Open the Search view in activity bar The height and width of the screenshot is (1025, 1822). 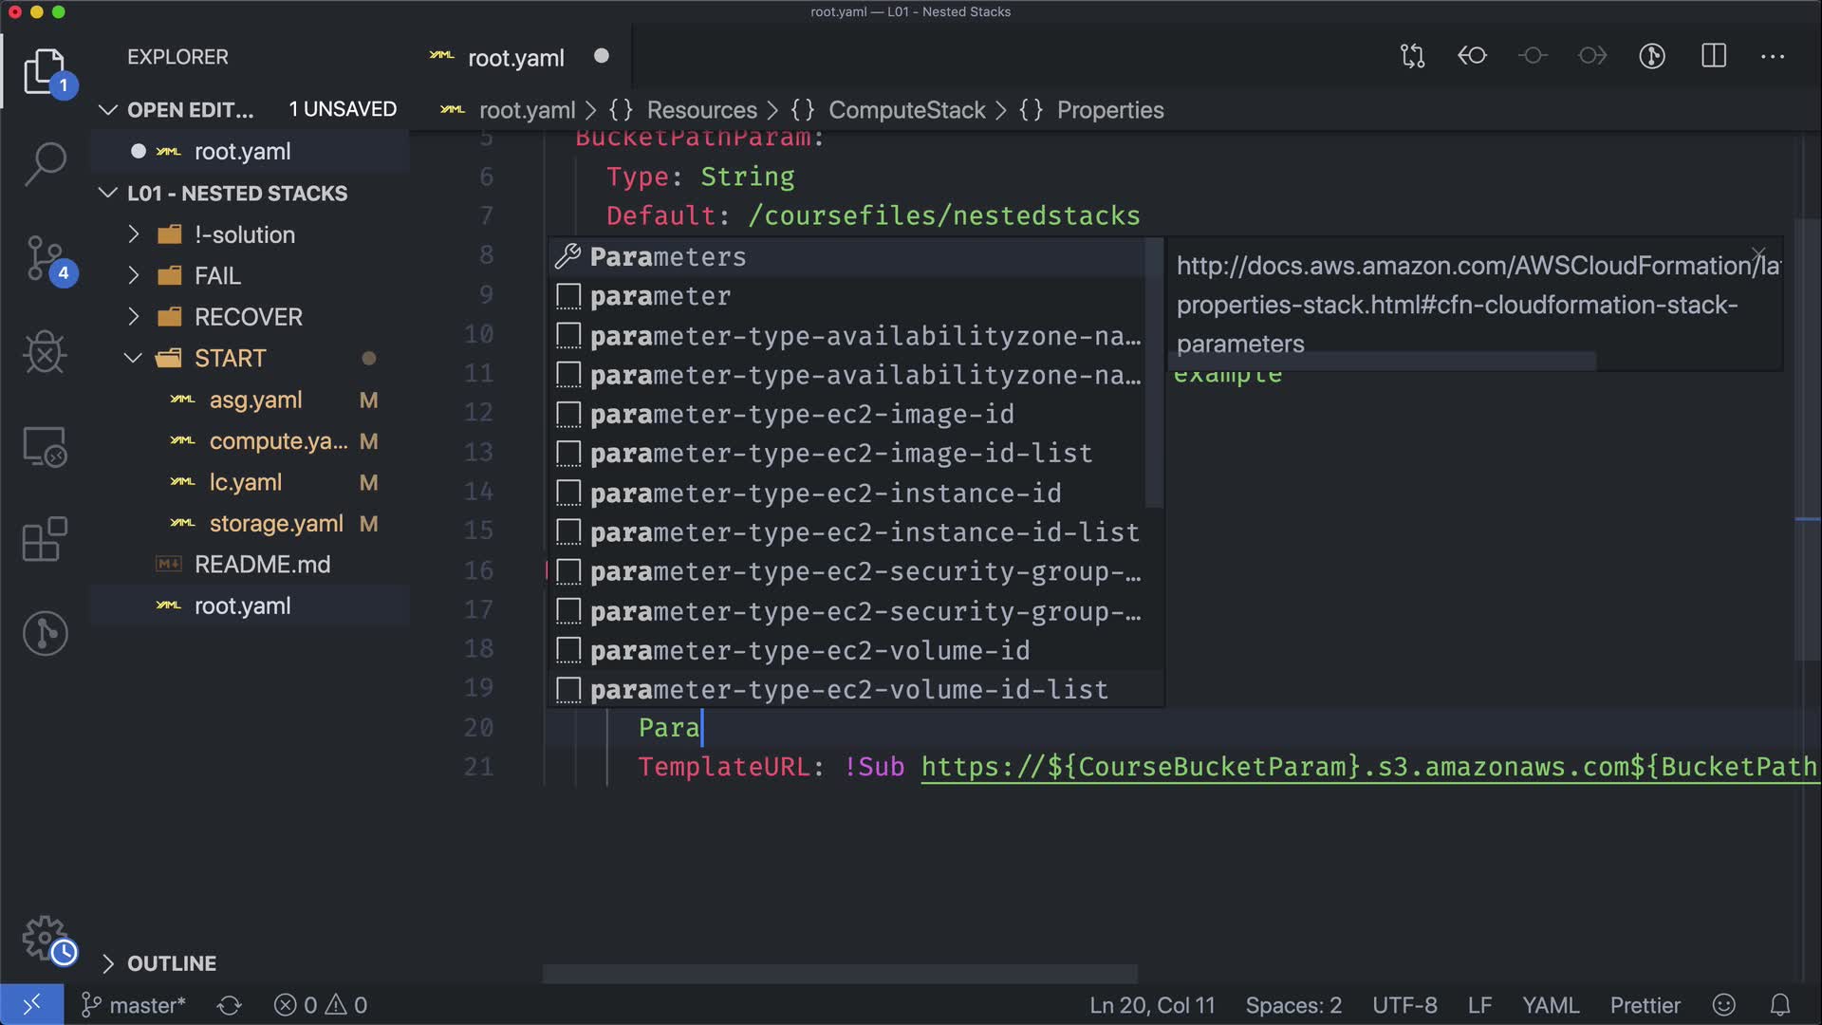(x=45, y=163)
